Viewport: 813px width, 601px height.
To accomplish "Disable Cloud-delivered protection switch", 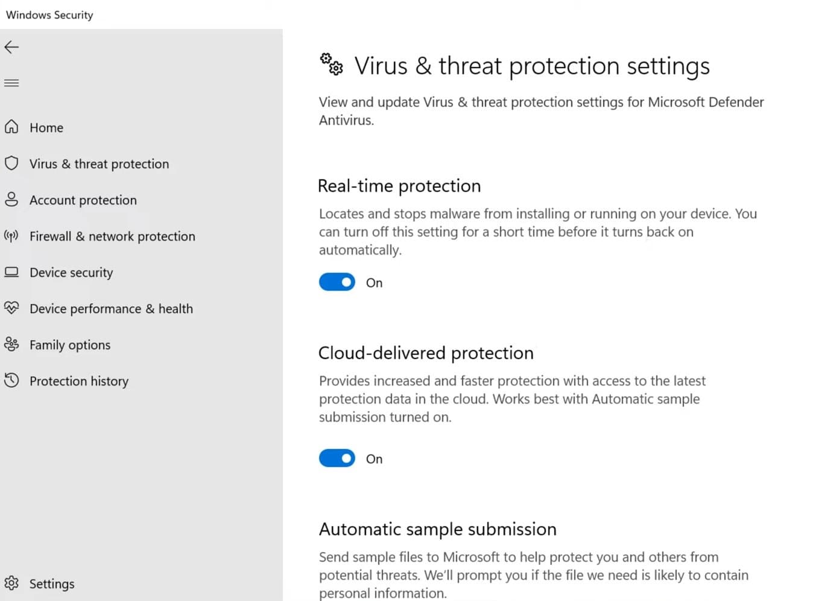I will click(x=337, y=459).
